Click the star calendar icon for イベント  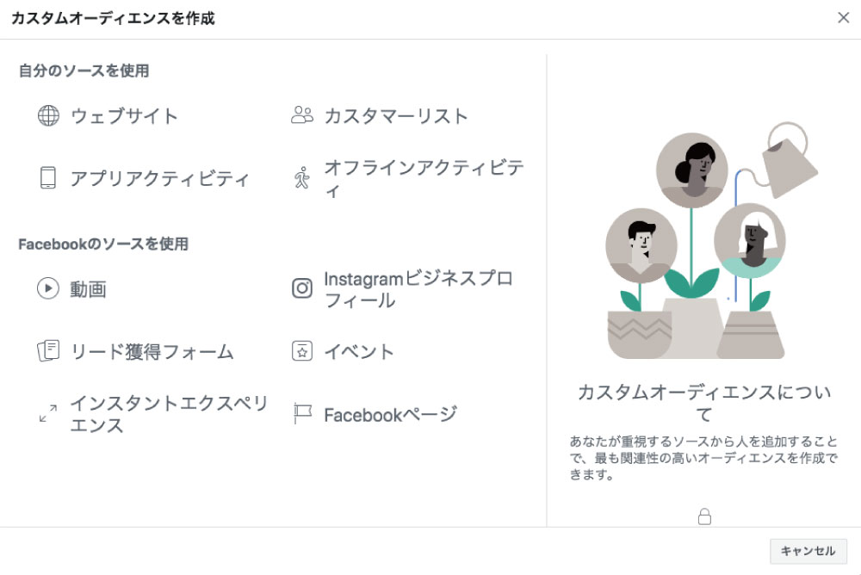(302, 351)
